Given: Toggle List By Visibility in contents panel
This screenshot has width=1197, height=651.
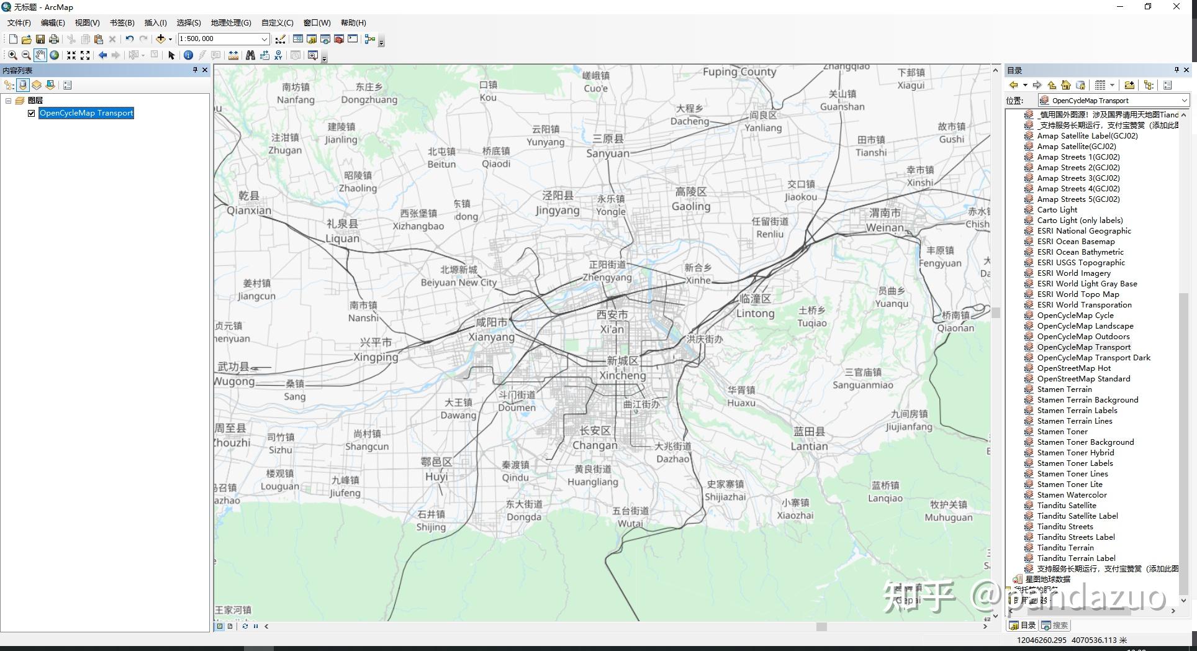Looking at the screenshot, I should [x=36, y=85].
